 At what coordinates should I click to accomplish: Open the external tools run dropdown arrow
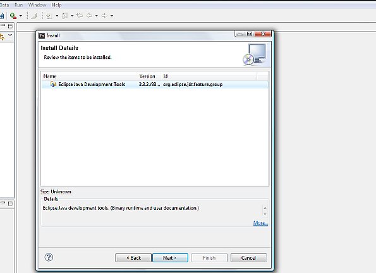coord(21,16)
